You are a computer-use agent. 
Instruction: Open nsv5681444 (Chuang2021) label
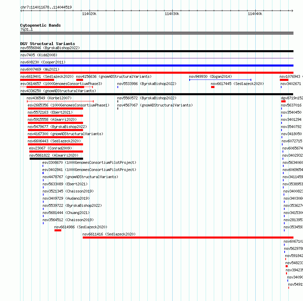[x=66, y=213]
